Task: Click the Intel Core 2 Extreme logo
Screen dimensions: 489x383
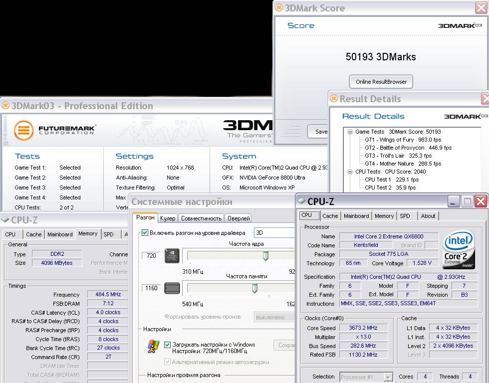Action: pyautogui.click(x=459, y=250)
